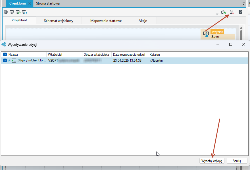
Task: Expand the toolbar overflow arrow
Action: tap(217, 14)
